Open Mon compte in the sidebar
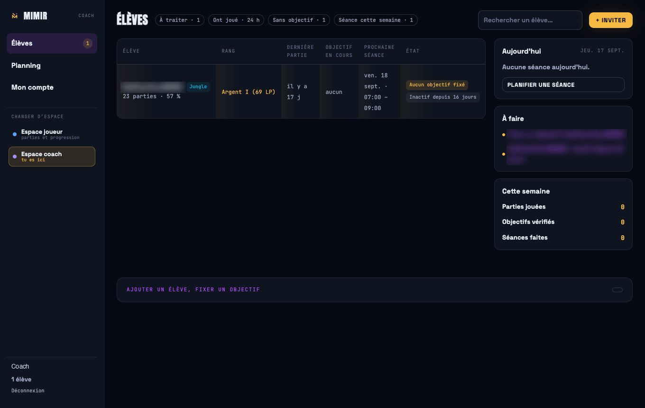 point(52,87)
